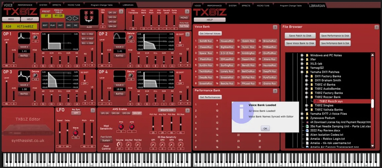Click the PMS mod sensitivity knob
Viewport: 382px width, 168px height.
pyautogui.click(x=121, y=127)
